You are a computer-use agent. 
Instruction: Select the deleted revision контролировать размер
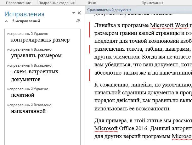40,40
